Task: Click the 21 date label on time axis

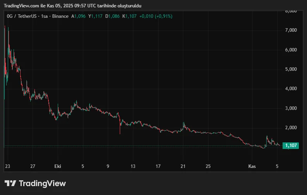Action: tap(183, 166)
